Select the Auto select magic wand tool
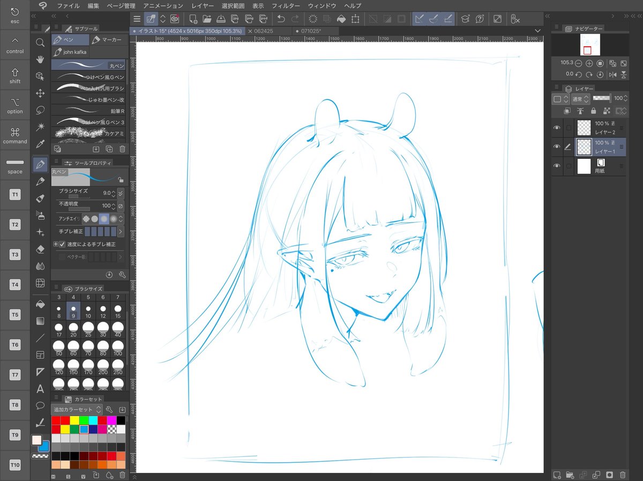Viewport: 643px width, 481px height. (x=40, y=127)
